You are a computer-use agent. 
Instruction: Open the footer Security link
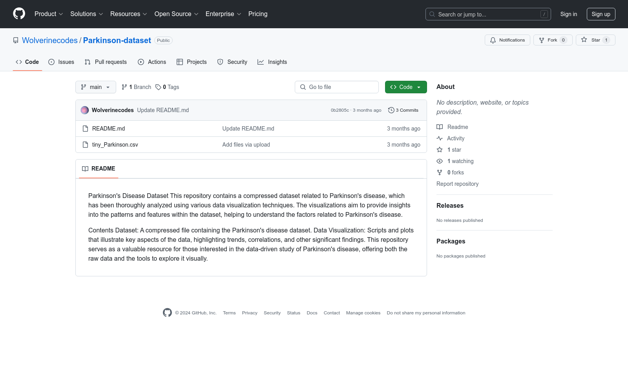272,313
